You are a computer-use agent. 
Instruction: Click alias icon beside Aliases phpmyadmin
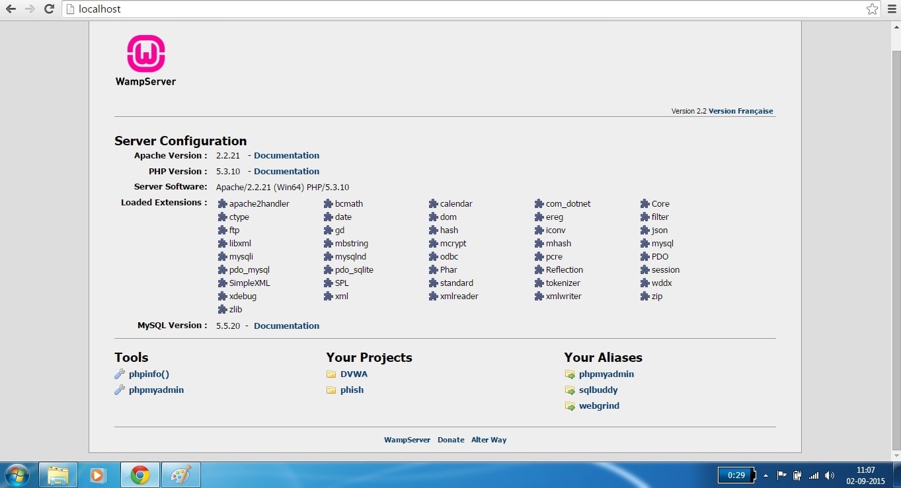[570, 374]
